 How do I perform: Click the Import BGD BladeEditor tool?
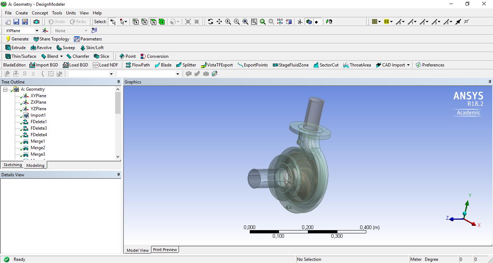[44, 65]
